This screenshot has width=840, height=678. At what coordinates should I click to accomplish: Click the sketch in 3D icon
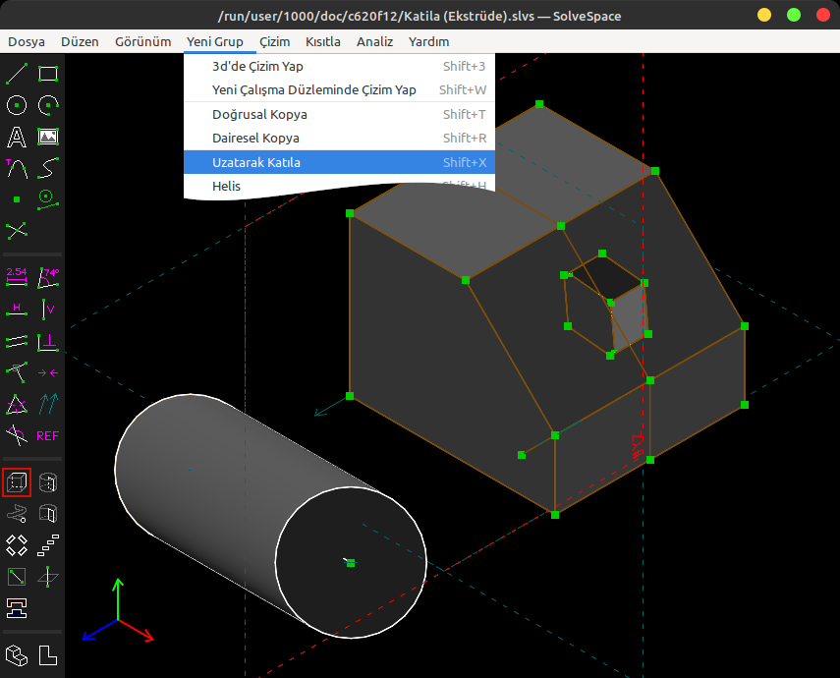pos(48,577)
